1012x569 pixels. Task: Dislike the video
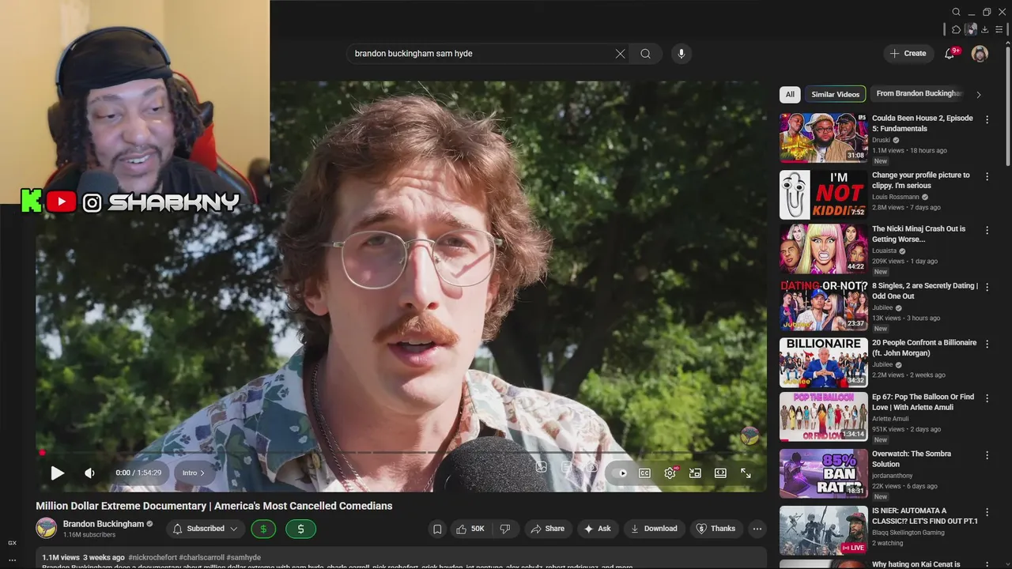pyautogui.click(x=505, y=529)
